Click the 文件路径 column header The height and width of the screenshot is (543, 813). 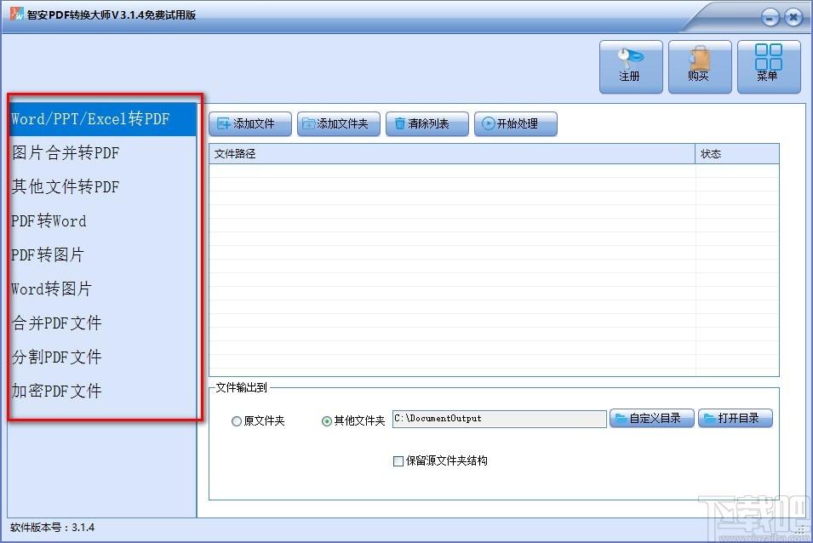pos(451,154)
